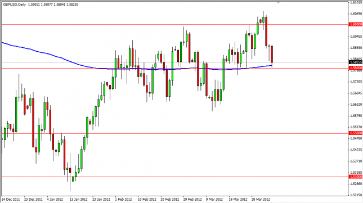Click the 23 Dec 2011 date label
Image resolution: width=363 pixels, height=203 pixels.
33,199
